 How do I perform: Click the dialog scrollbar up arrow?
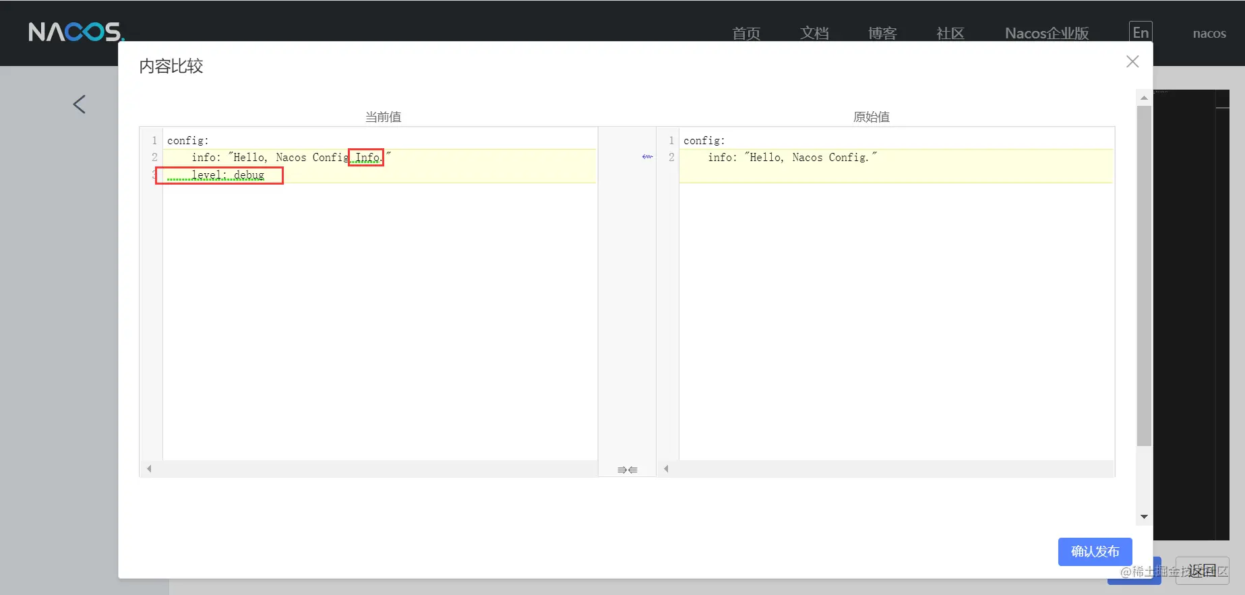[1144, 98]
